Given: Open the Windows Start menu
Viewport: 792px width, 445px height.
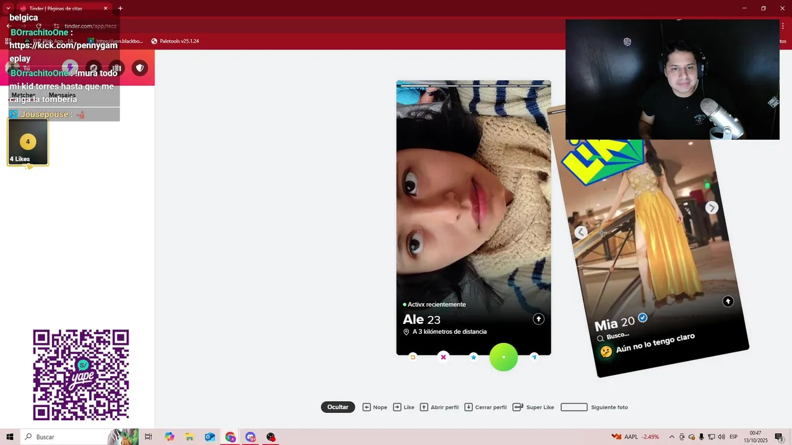Looking at the screenshot, I should tap(10, 437).
